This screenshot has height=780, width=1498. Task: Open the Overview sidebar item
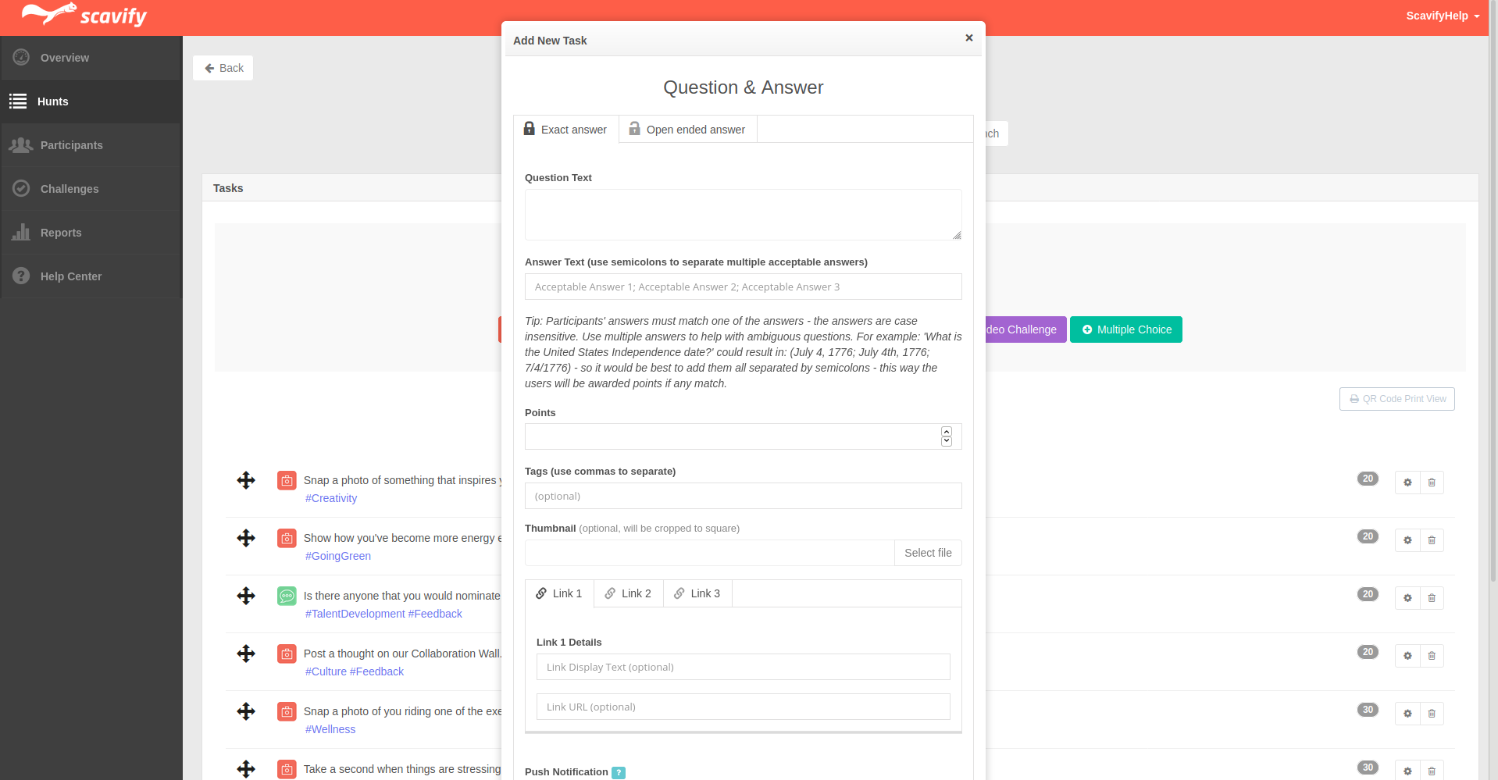(91, 58)
